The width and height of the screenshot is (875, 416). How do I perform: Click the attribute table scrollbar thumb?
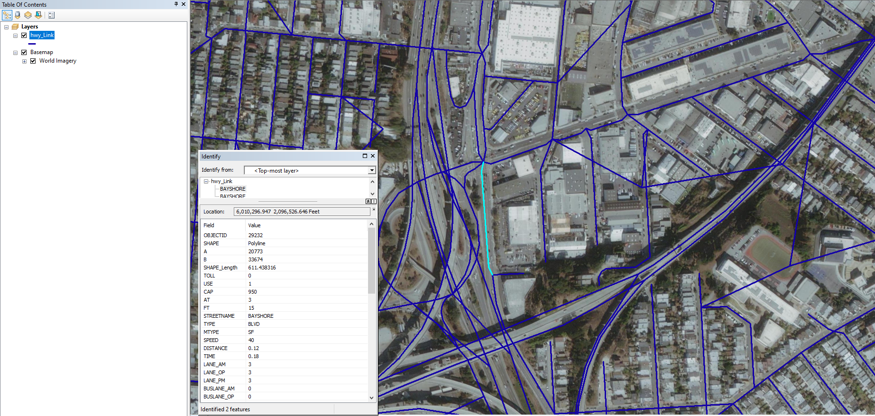coord(371,261)
